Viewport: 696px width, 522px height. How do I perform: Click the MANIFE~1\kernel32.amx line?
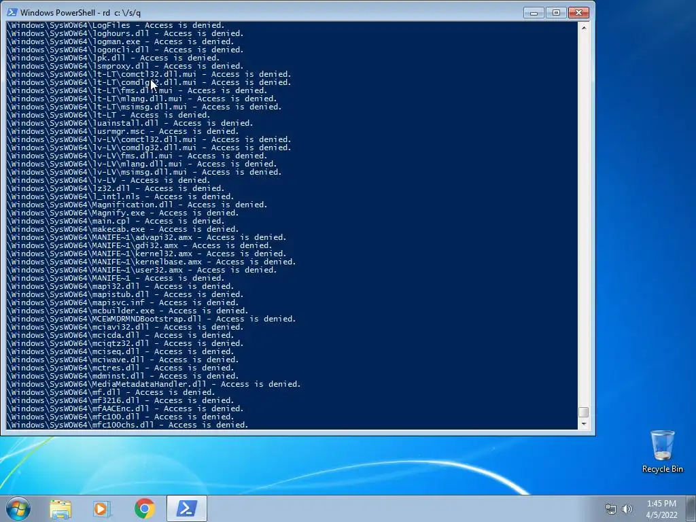coord(147,254)
